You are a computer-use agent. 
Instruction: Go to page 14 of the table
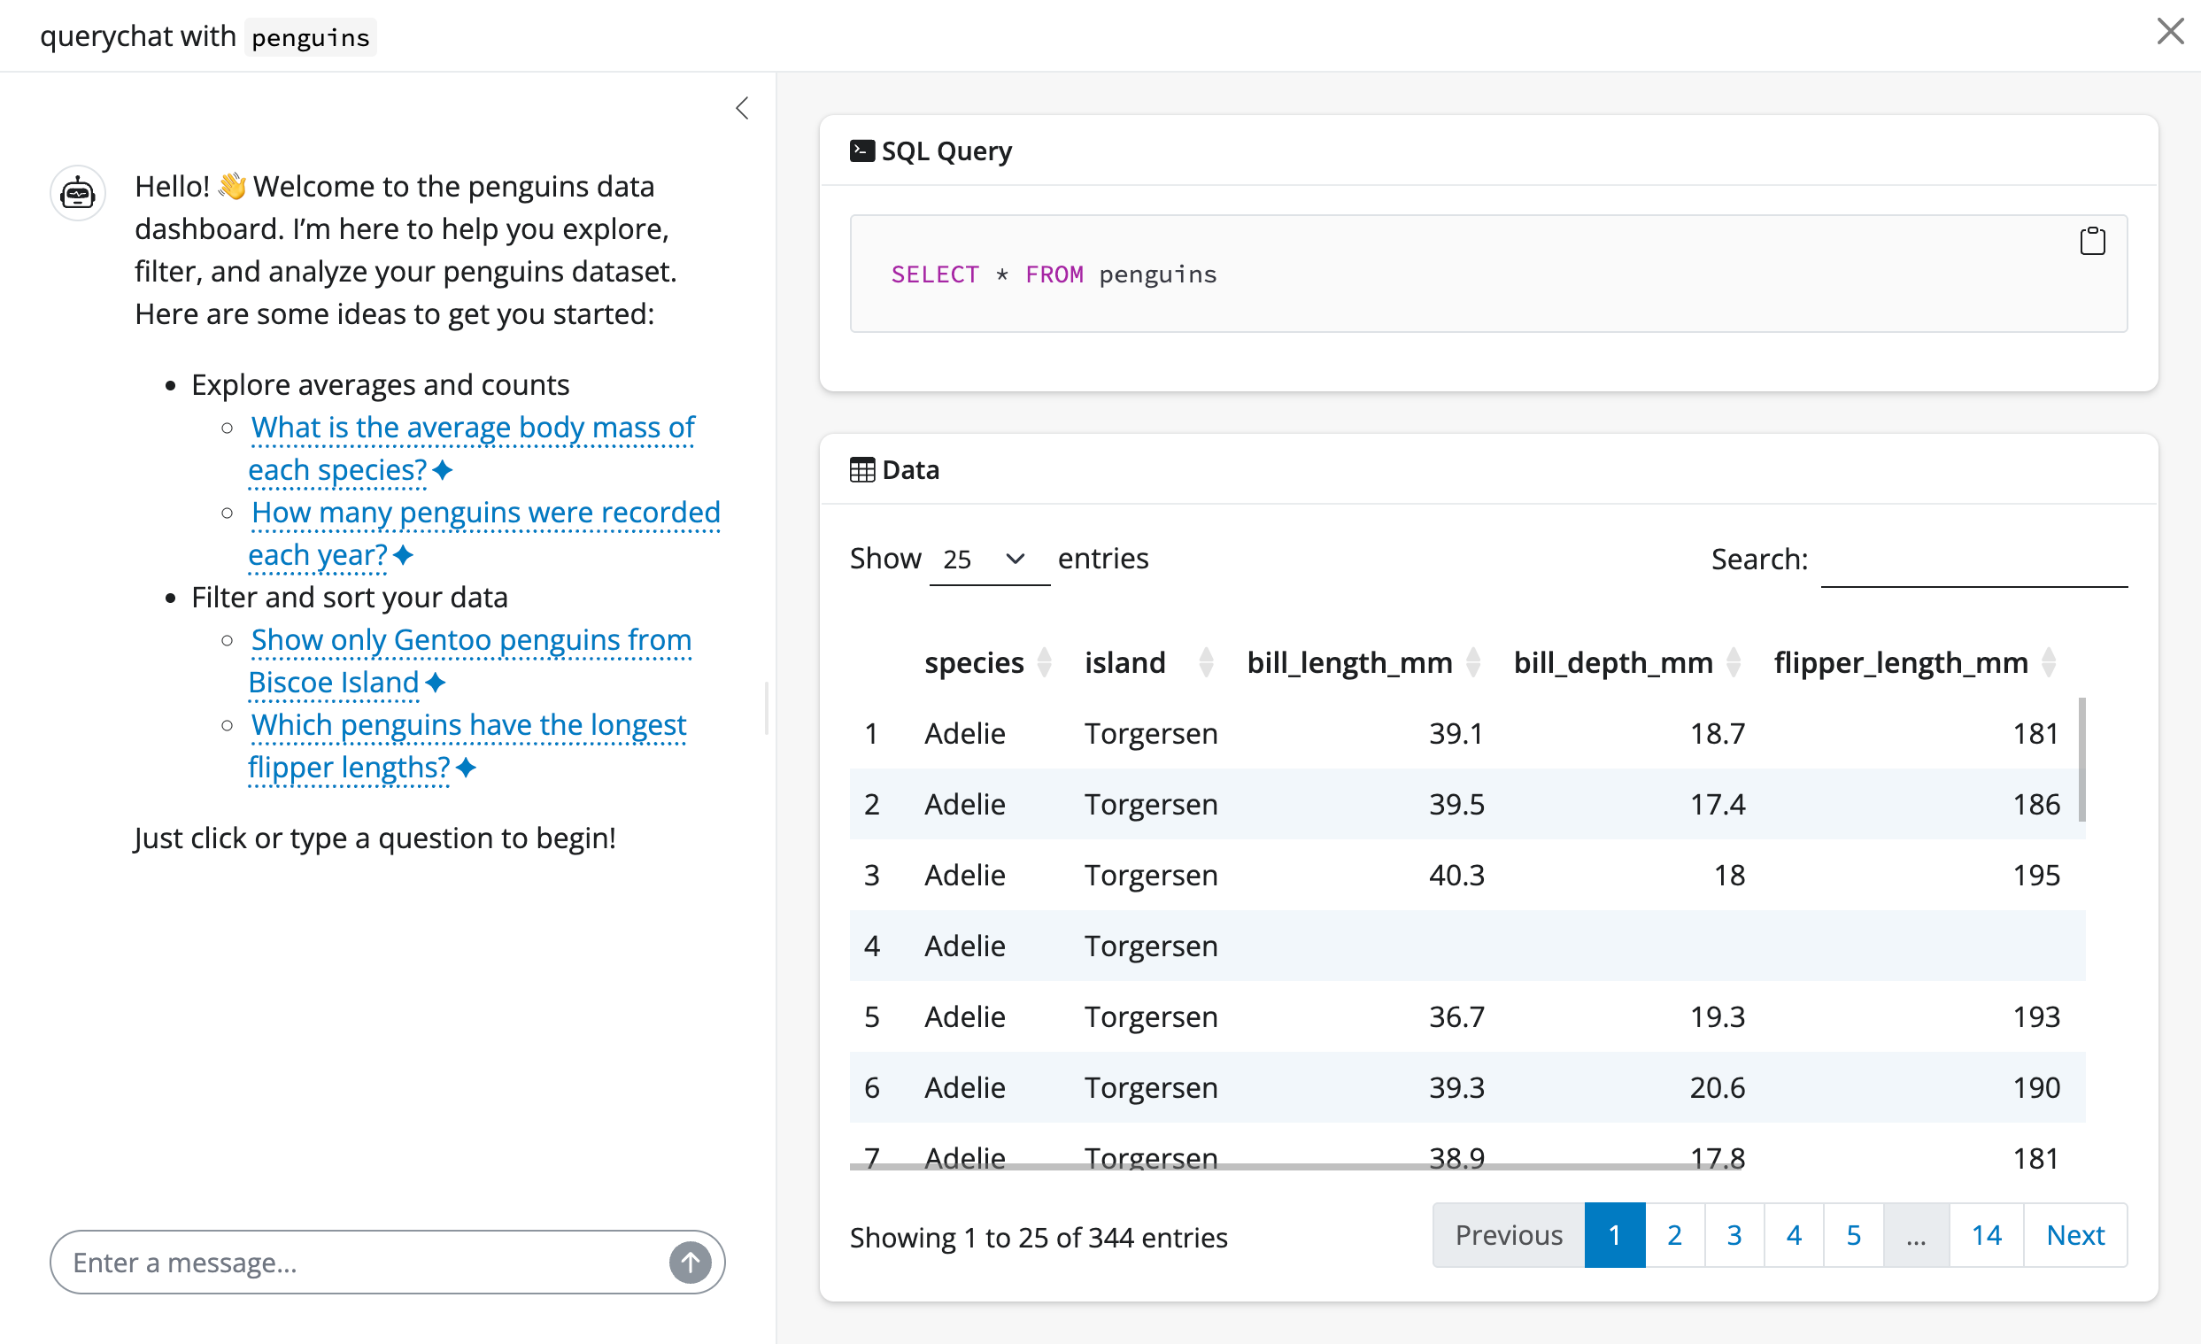tap(1987, 1234)
